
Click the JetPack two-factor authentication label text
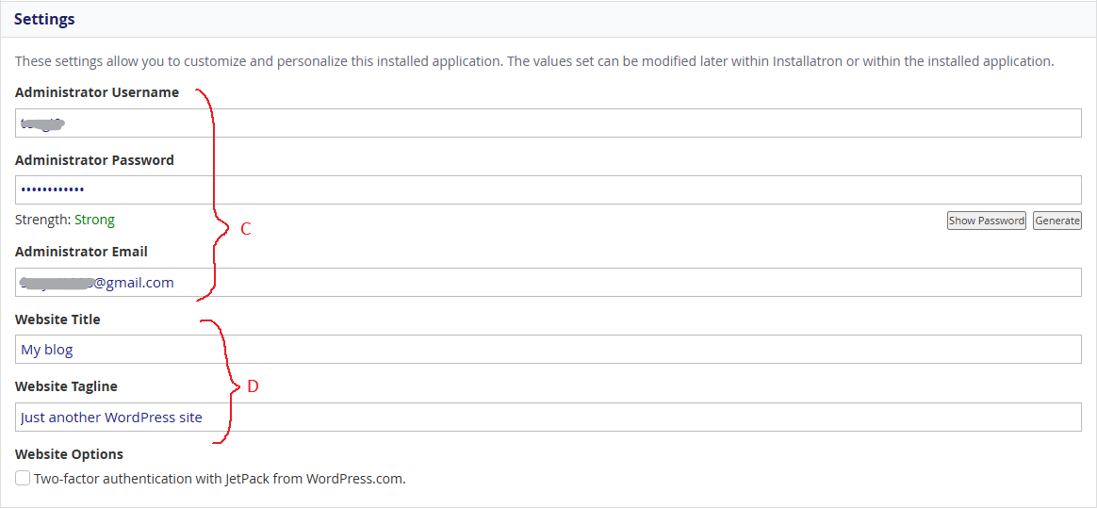pos(220,479)
